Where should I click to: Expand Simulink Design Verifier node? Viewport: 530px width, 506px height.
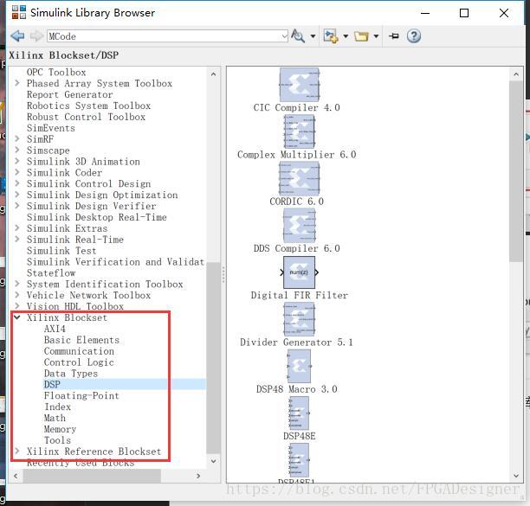click(x=17, y=205)
